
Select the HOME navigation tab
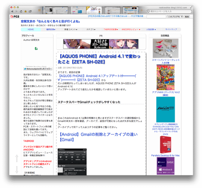pos(31,30)
